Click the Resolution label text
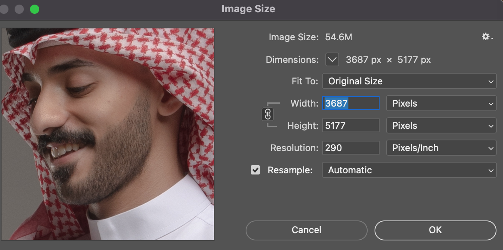Screen dimensions: 503x250 tap(294, 148)
